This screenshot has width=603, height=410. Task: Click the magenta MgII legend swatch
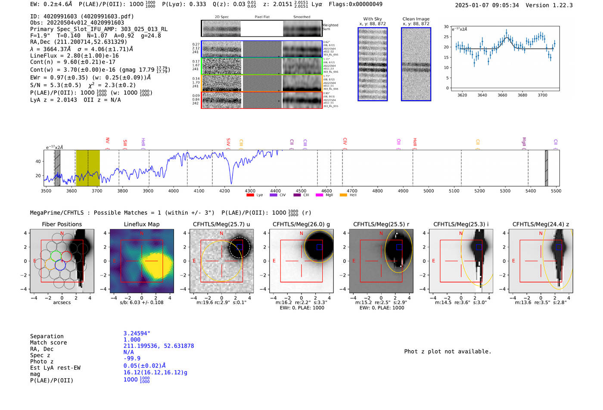pos(319,195)
